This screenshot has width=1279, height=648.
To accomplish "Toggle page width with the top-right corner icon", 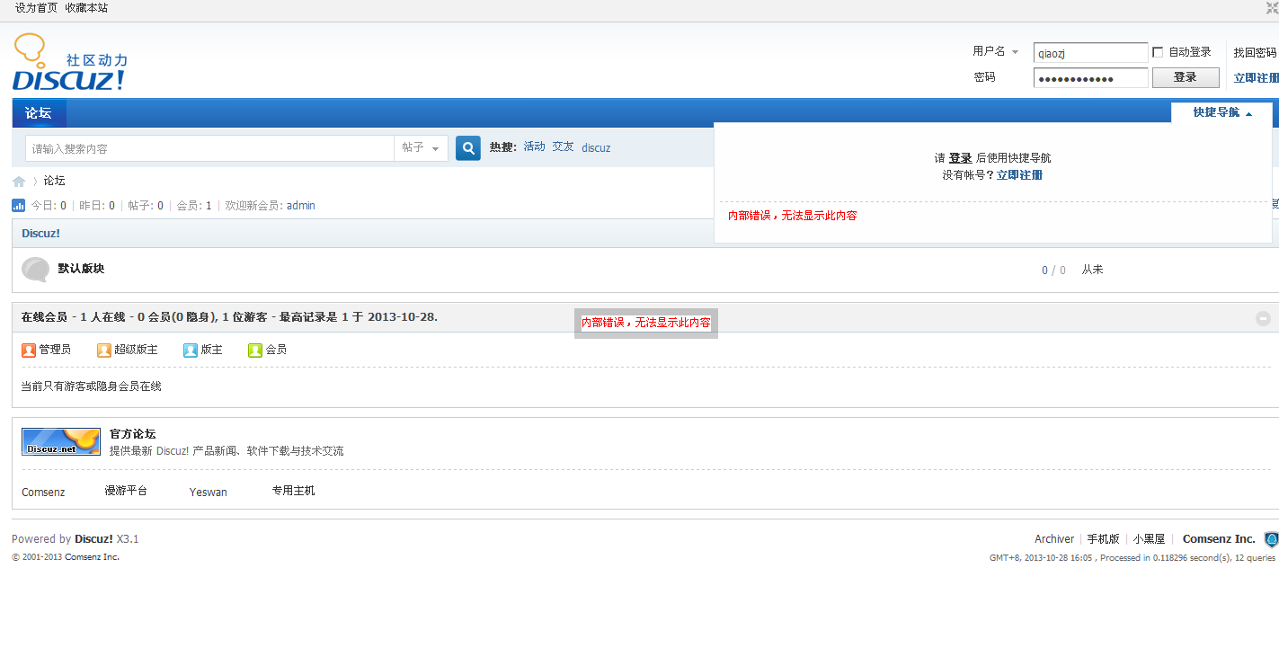I will (x=1272, y=8).
